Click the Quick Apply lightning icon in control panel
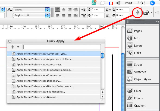160x111 pixels. (137, 12)
